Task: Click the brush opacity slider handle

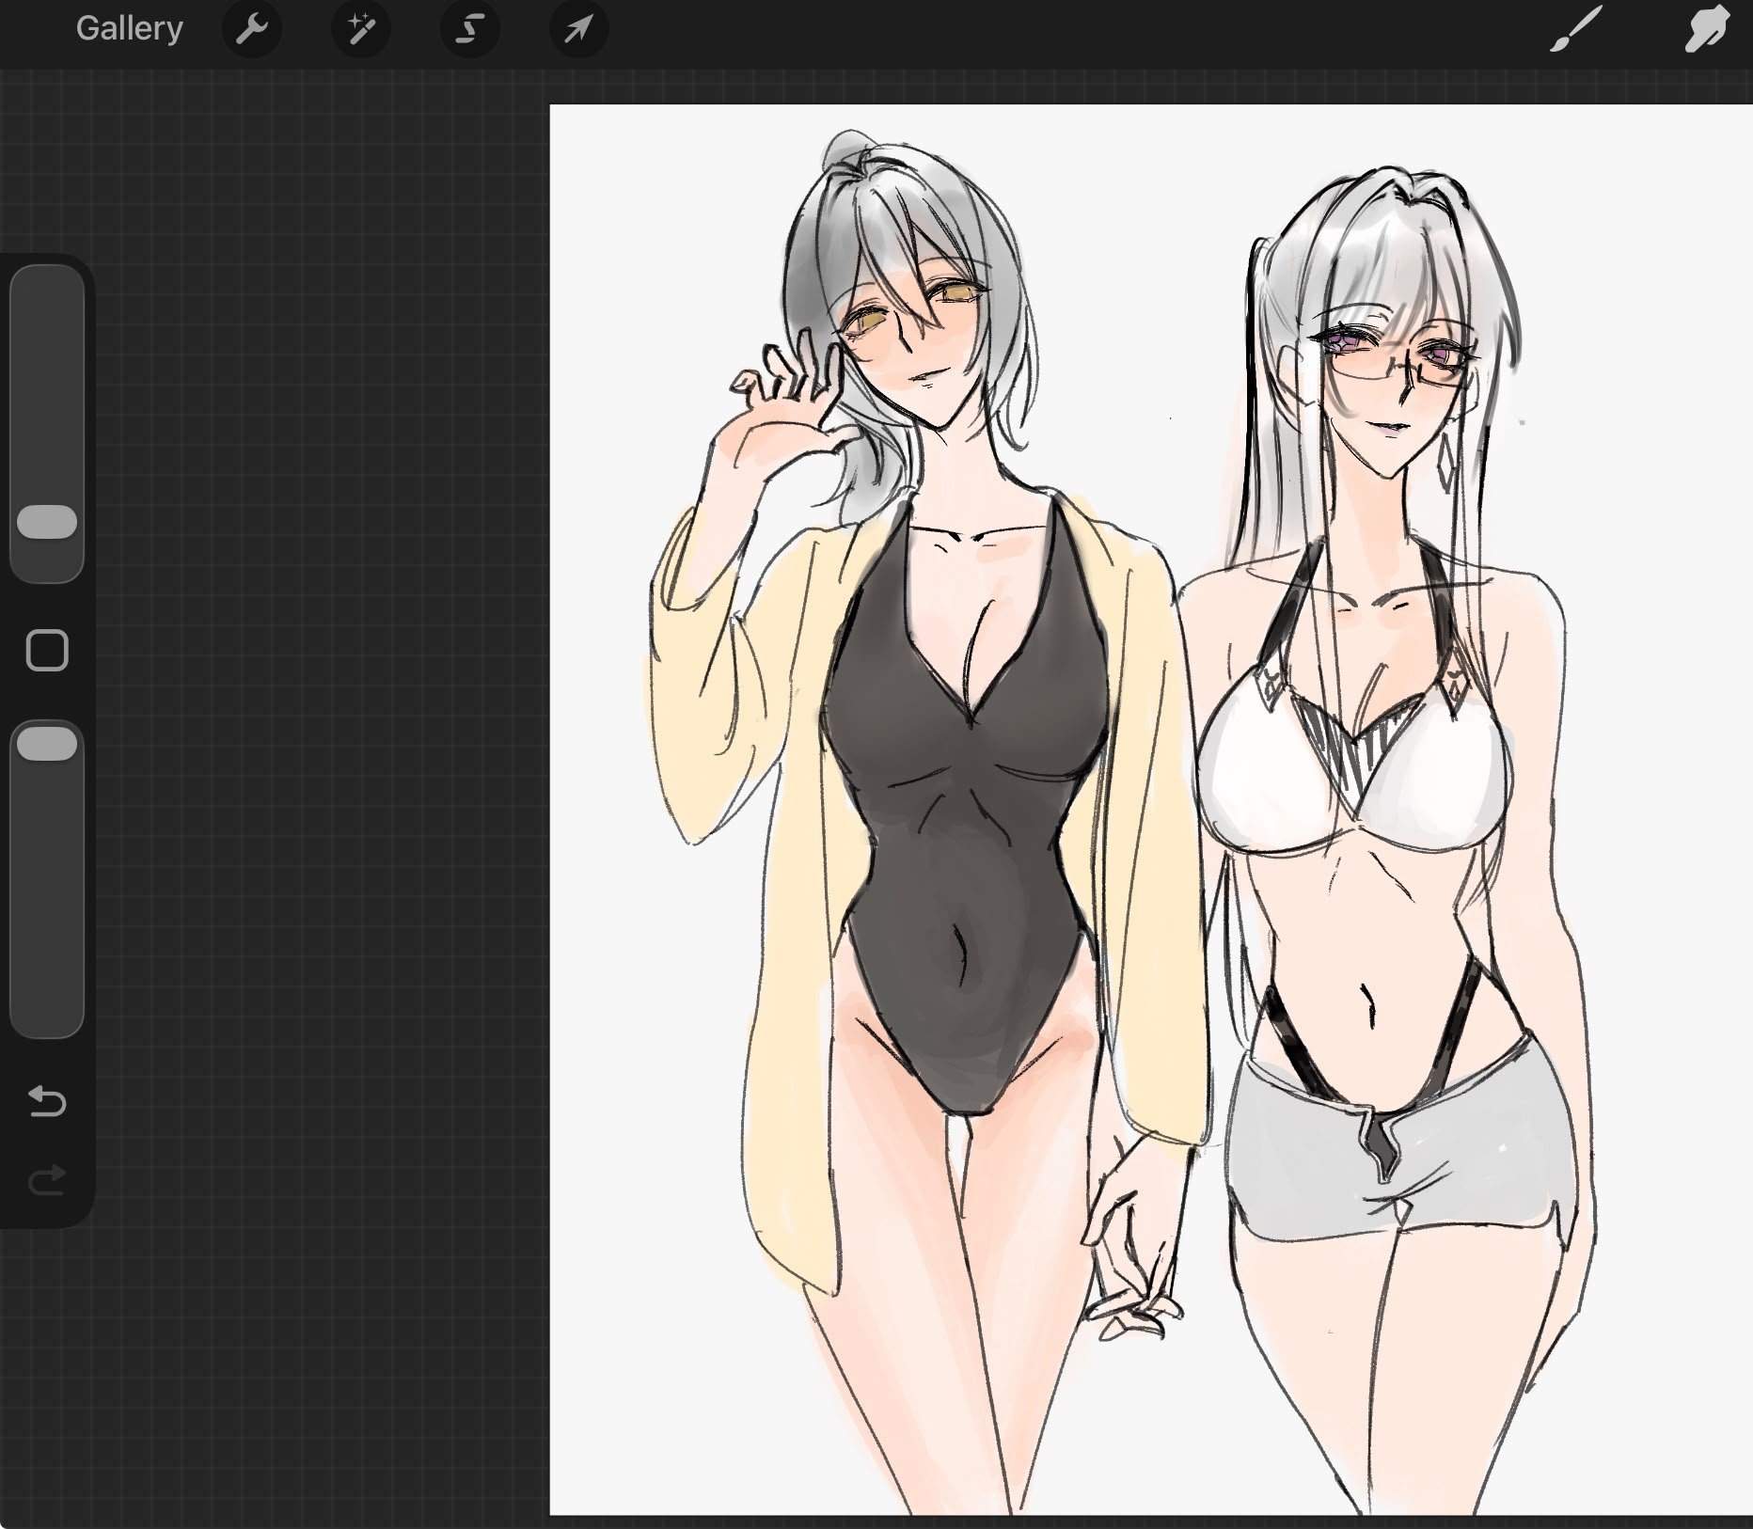Action: tap(47, 743)
